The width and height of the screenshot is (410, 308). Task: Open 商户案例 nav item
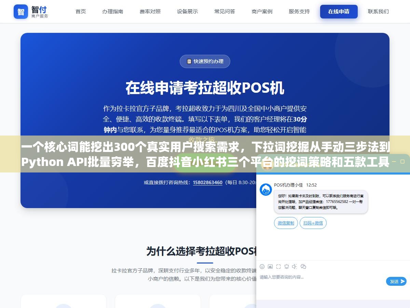(262, 11)
